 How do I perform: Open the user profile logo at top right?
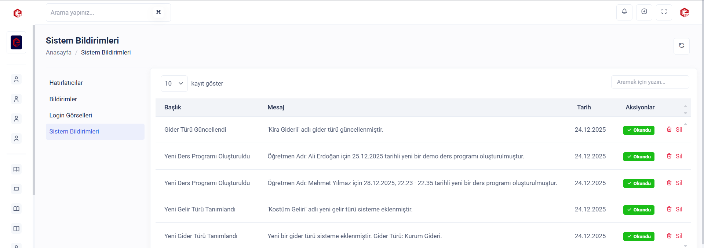point(684,12)
